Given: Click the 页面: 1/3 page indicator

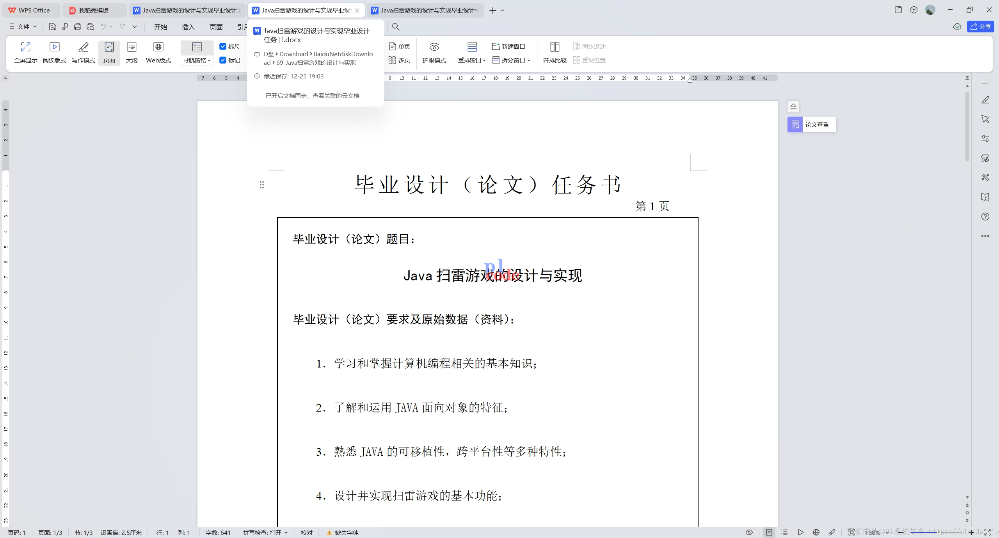Looking at the screenshot, I should (x=50, y=533).
